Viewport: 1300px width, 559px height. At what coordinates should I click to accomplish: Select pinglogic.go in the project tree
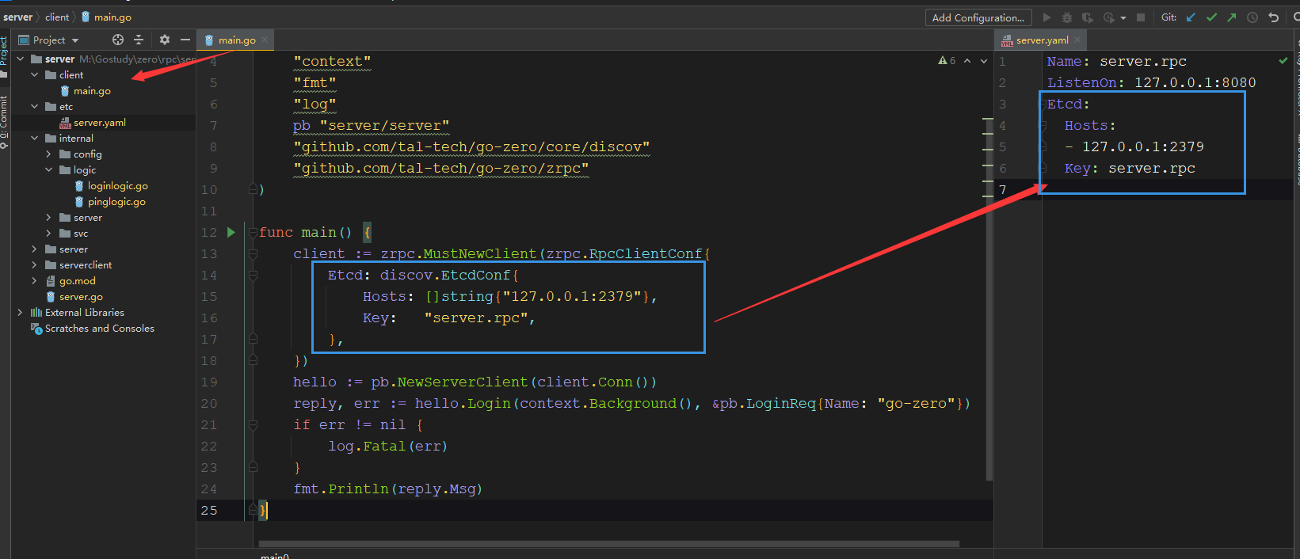click(116, 201)
